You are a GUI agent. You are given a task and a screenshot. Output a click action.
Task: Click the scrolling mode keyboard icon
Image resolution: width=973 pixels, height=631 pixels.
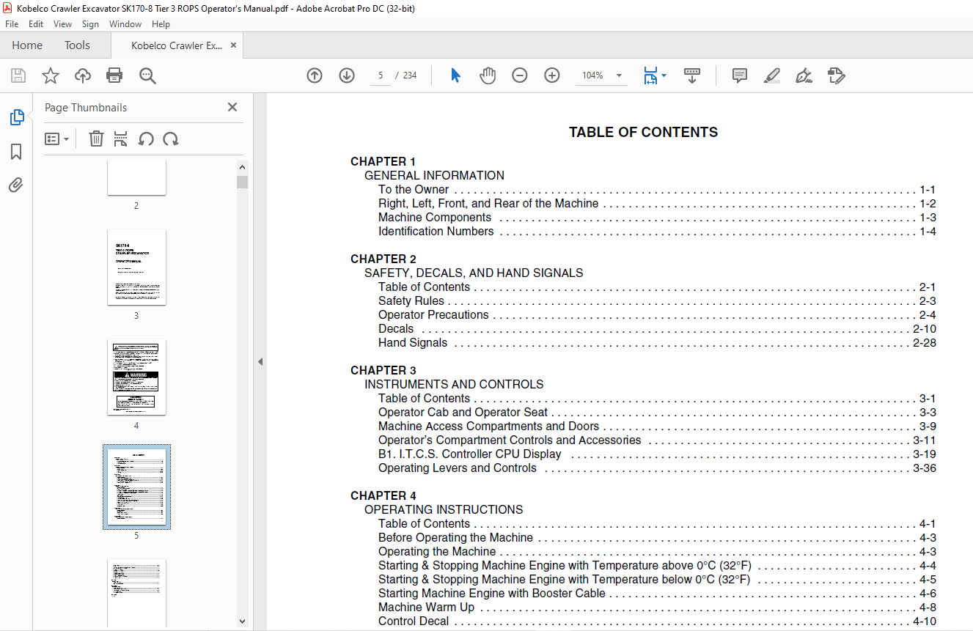coord(692,75)
